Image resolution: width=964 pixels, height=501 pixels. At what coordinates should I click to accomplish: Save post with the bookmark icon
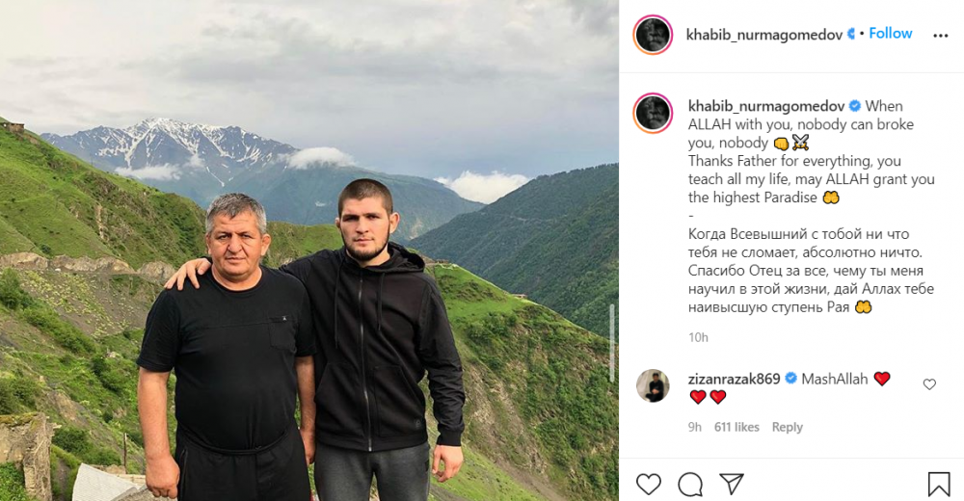[939, 484]
